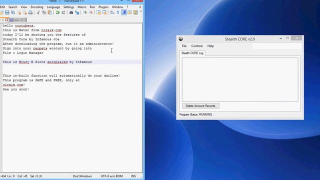This screenshot has height=180, width=320.
Task: Open the Macro menu
Action: pos(82,7)
